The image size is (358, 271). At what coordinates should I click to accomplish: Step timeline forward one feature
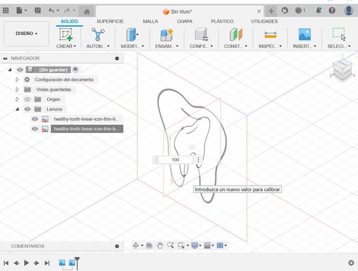click(36, 263)
